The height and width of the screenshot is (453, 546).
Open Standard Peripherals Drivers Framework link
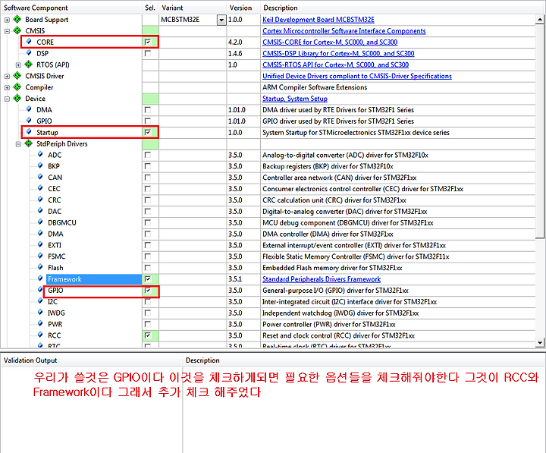(322, 279)
